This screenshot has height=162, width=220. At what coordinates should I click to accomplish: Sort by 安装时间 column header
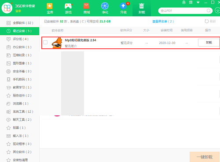click(166, 30)
